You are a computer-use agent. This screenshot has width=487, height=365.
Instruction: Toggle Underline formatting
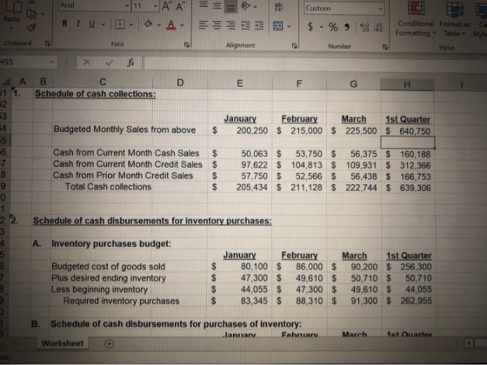click(92, 24)
